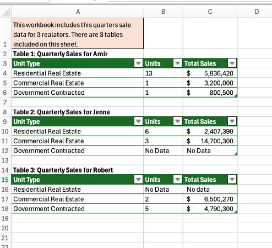272x248 pixels.
Task: Click the 14,700,300 sales cell
Action: 210,141
